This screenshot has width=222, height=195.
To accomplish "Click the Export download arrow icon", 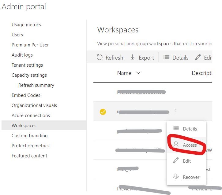I will (133, 57).
